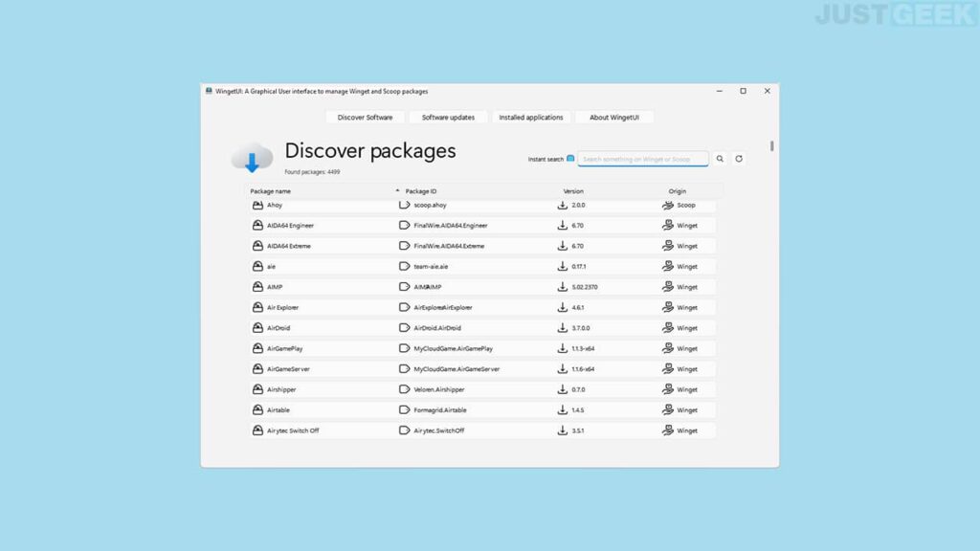980x551 pixels.
Task: Click the tag icon next to MyCloudGame.AirGameServer
Action: coord(405,368)
